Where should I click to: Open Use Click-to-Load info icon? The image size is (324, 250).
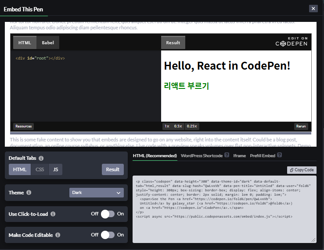coord(53,214)
